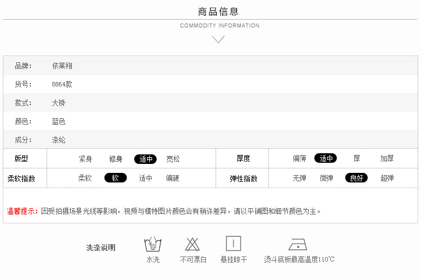
Task: Select 加厚 thickness option
Action: point(387,158)
